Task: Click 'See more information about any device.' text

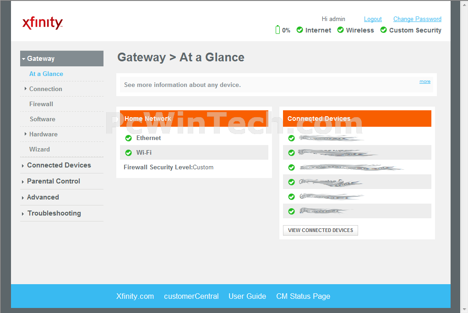Action: pos(182,85)
